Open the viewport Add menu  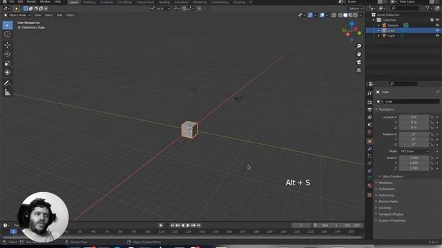59,15
